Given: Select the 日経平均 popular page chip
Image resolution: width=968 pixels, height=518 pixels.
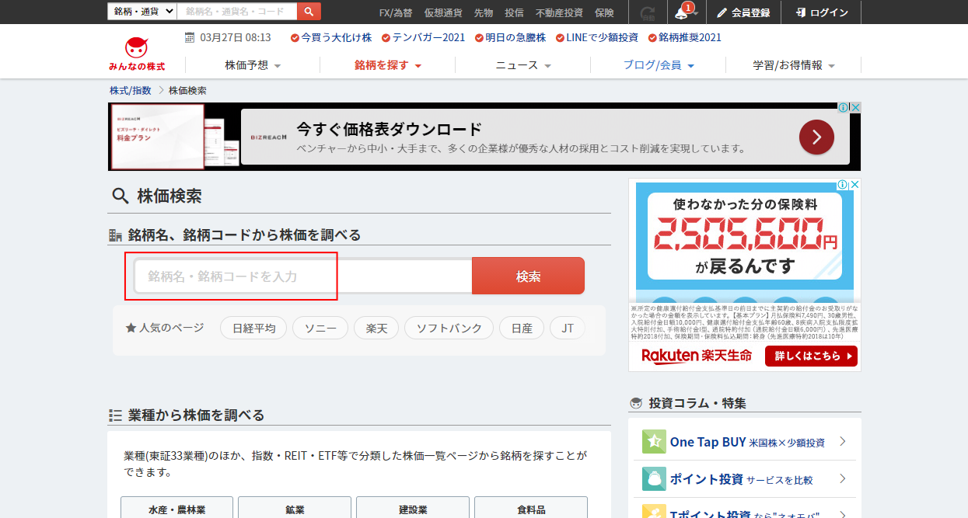Looking at the screenshot, I should point(253,328).
